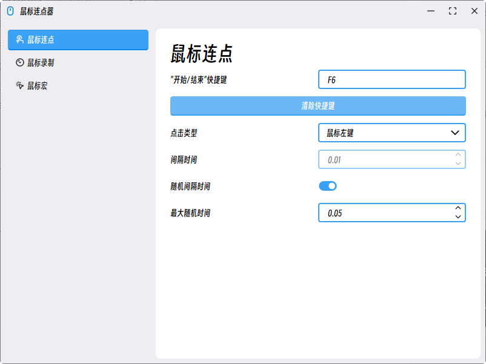
Task: Switch to the 鼠标录制 section
Action: [x=78, y=63]
